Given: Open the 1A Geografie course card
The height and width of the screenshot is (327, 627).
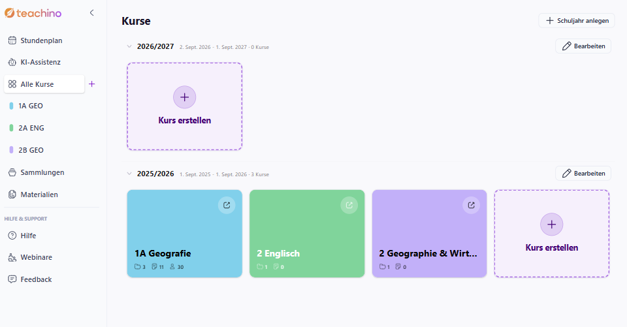Looking at the screenshot, I should 184,234.
